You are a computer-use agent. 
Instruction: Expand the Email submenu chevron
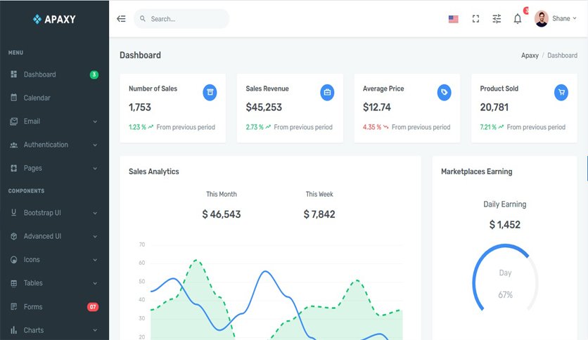[x=95, y=122]
